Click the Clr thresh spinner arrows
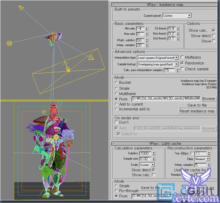This screenshot has height=203, width=220. (178, 29)
